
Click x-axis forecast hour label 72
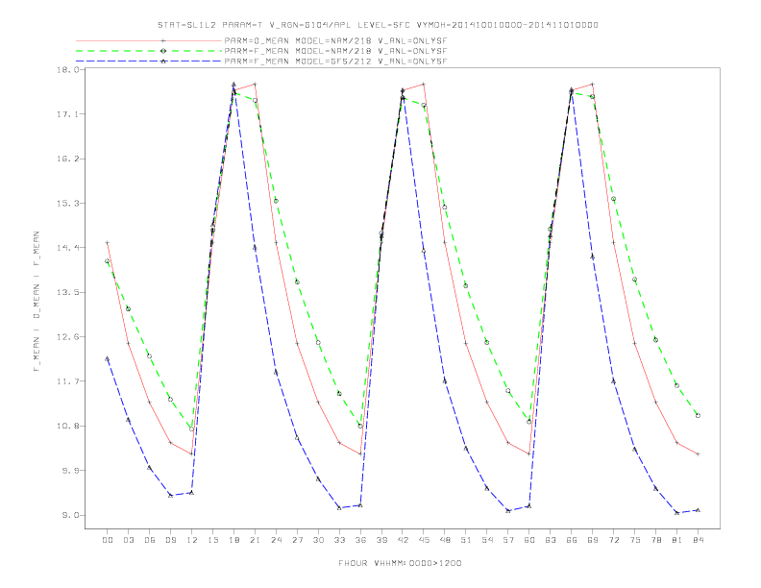point(614,540)
